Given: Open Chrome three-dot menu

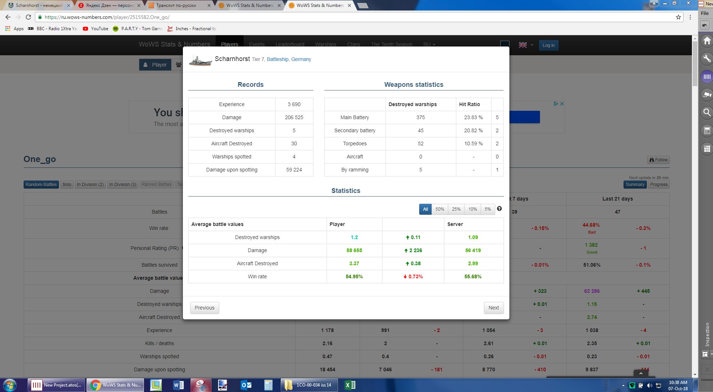Looking at the screenshot, I should pyautogui.click(x=690, y=17).
